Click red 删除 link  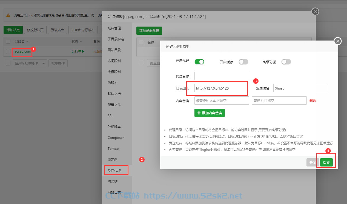313,100
